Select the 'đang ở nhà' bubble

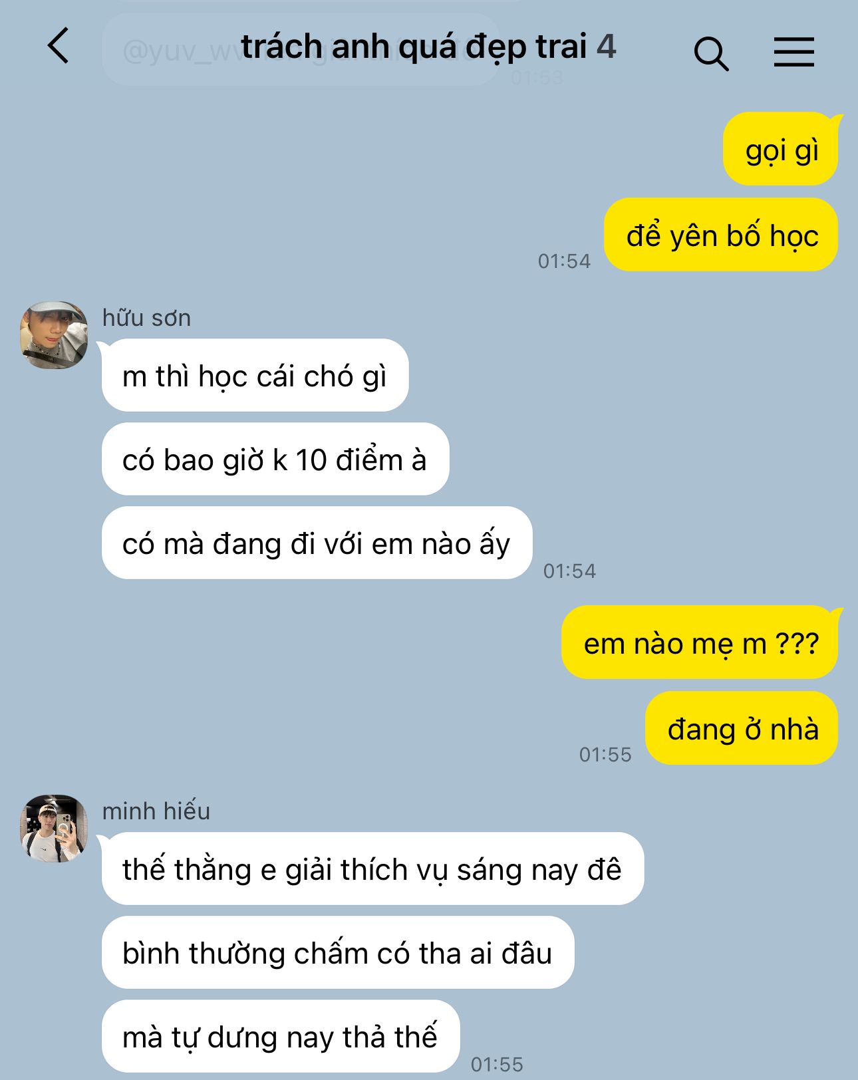coord(742,728)
